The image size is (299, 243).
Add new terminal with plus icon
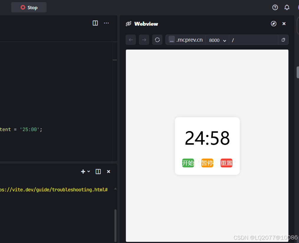click(83, 172)
